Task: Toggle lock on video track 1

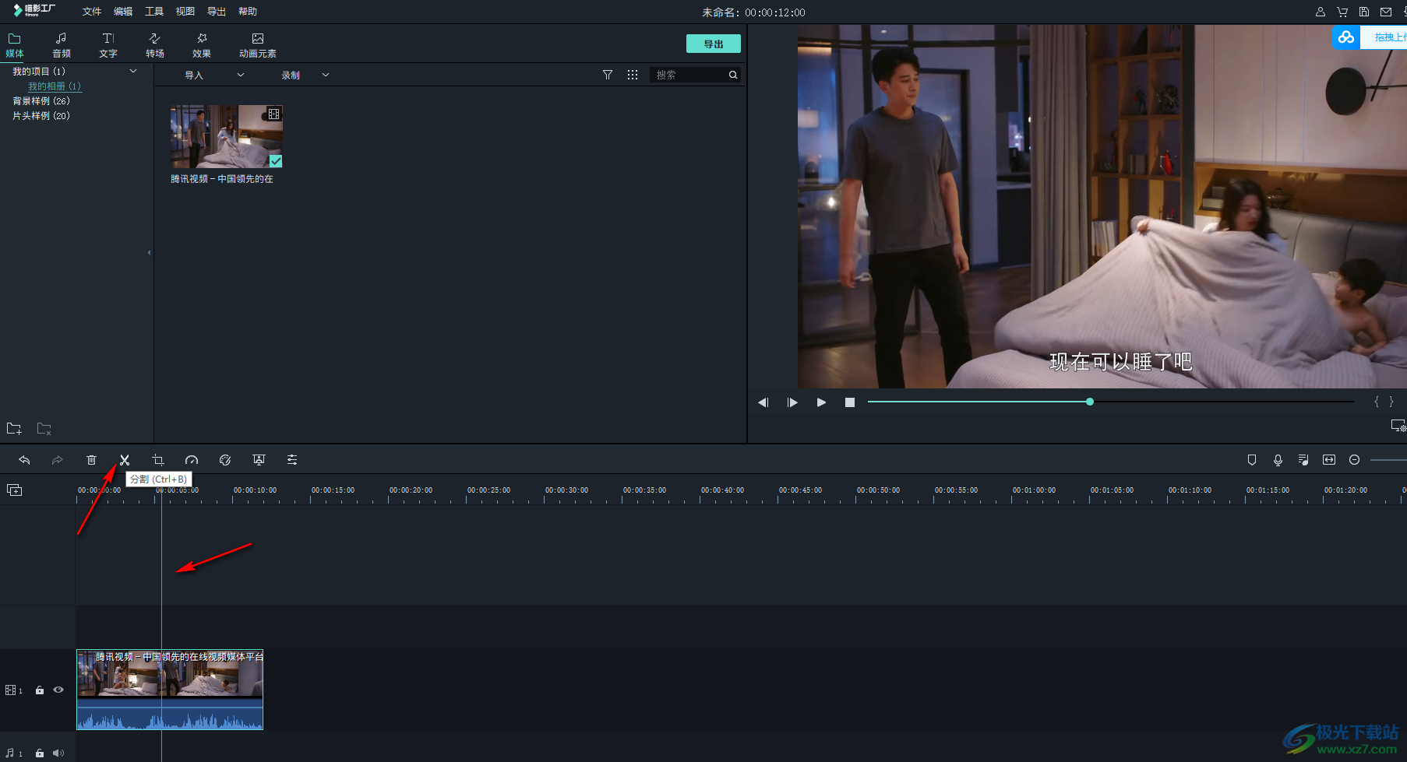Action: coord(40,690)
